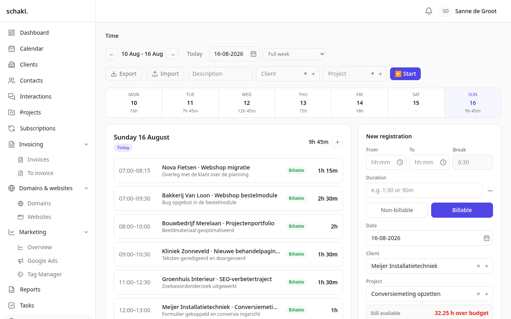Click the Break time field
Viewport: 511px width, 319px height.
tap(473, 162)
